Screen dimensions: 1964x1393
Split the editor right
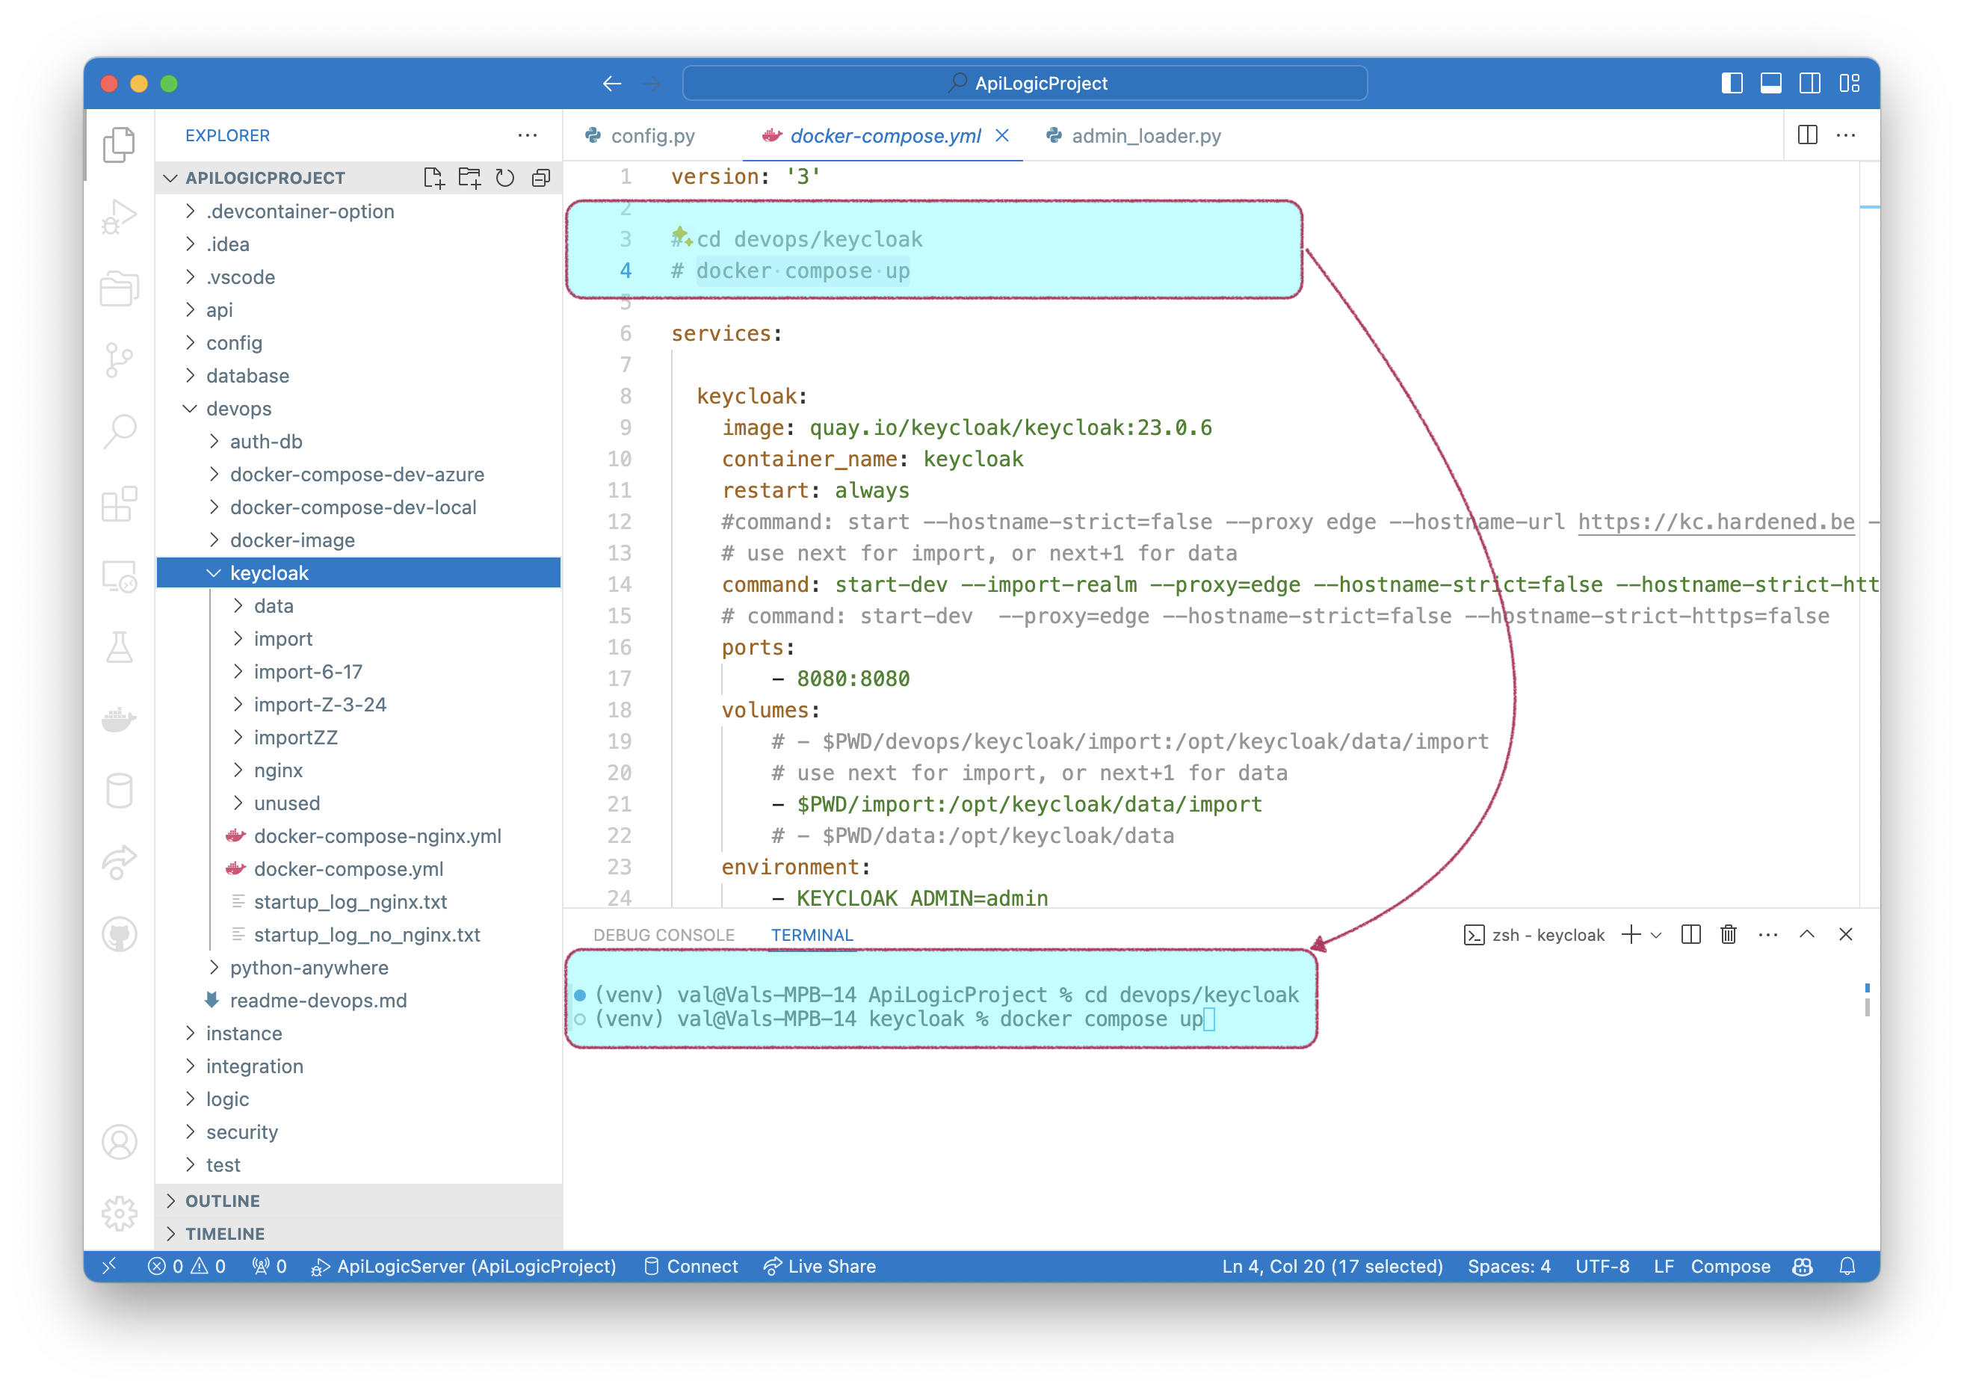1807,135
